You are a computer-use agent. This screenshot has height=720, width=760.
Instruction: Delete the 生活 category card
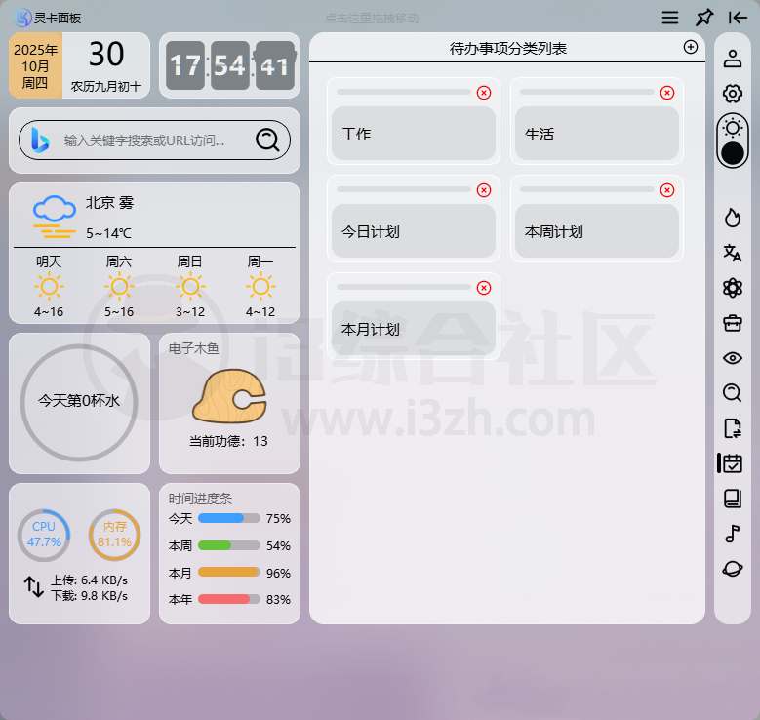point(667,93)
